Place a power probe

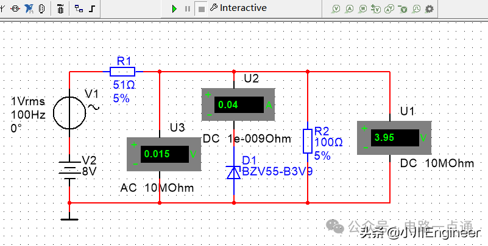[x=362, y=9]
